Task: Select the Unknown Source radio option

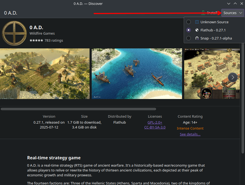Action: pyautogui.click(x=189, y=22)
